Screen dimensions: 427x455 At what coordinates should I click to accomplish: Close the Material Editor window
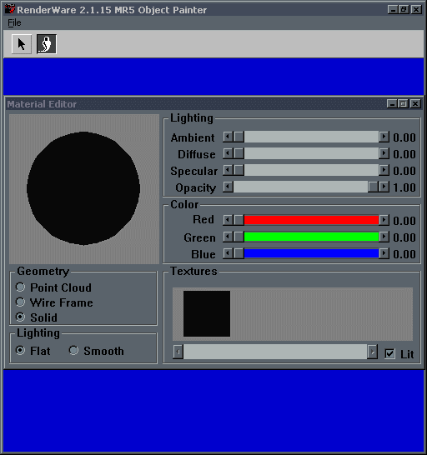coord(415,103)
